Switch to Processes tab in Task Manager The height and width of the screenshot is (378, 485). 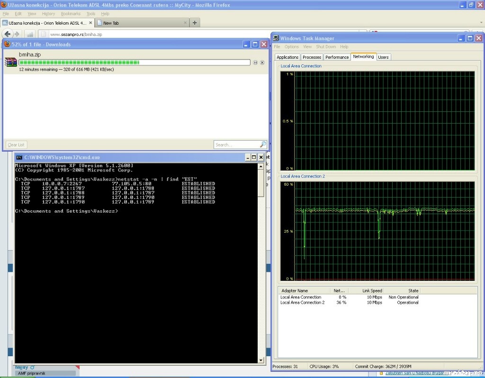coord(312,57)
